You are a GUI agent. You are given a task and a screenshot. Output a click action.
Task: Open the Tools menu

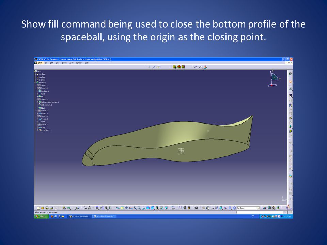[72, 63]
